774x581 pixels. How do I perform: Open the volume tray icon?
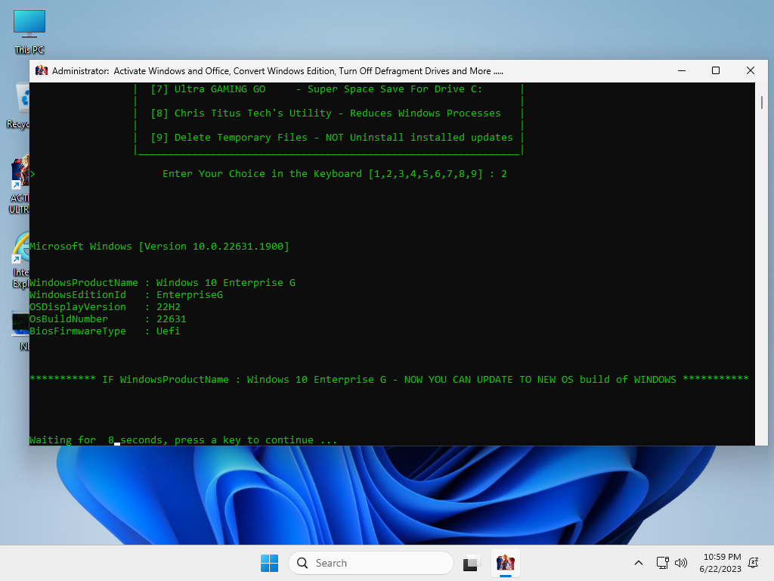click(681, 563)
